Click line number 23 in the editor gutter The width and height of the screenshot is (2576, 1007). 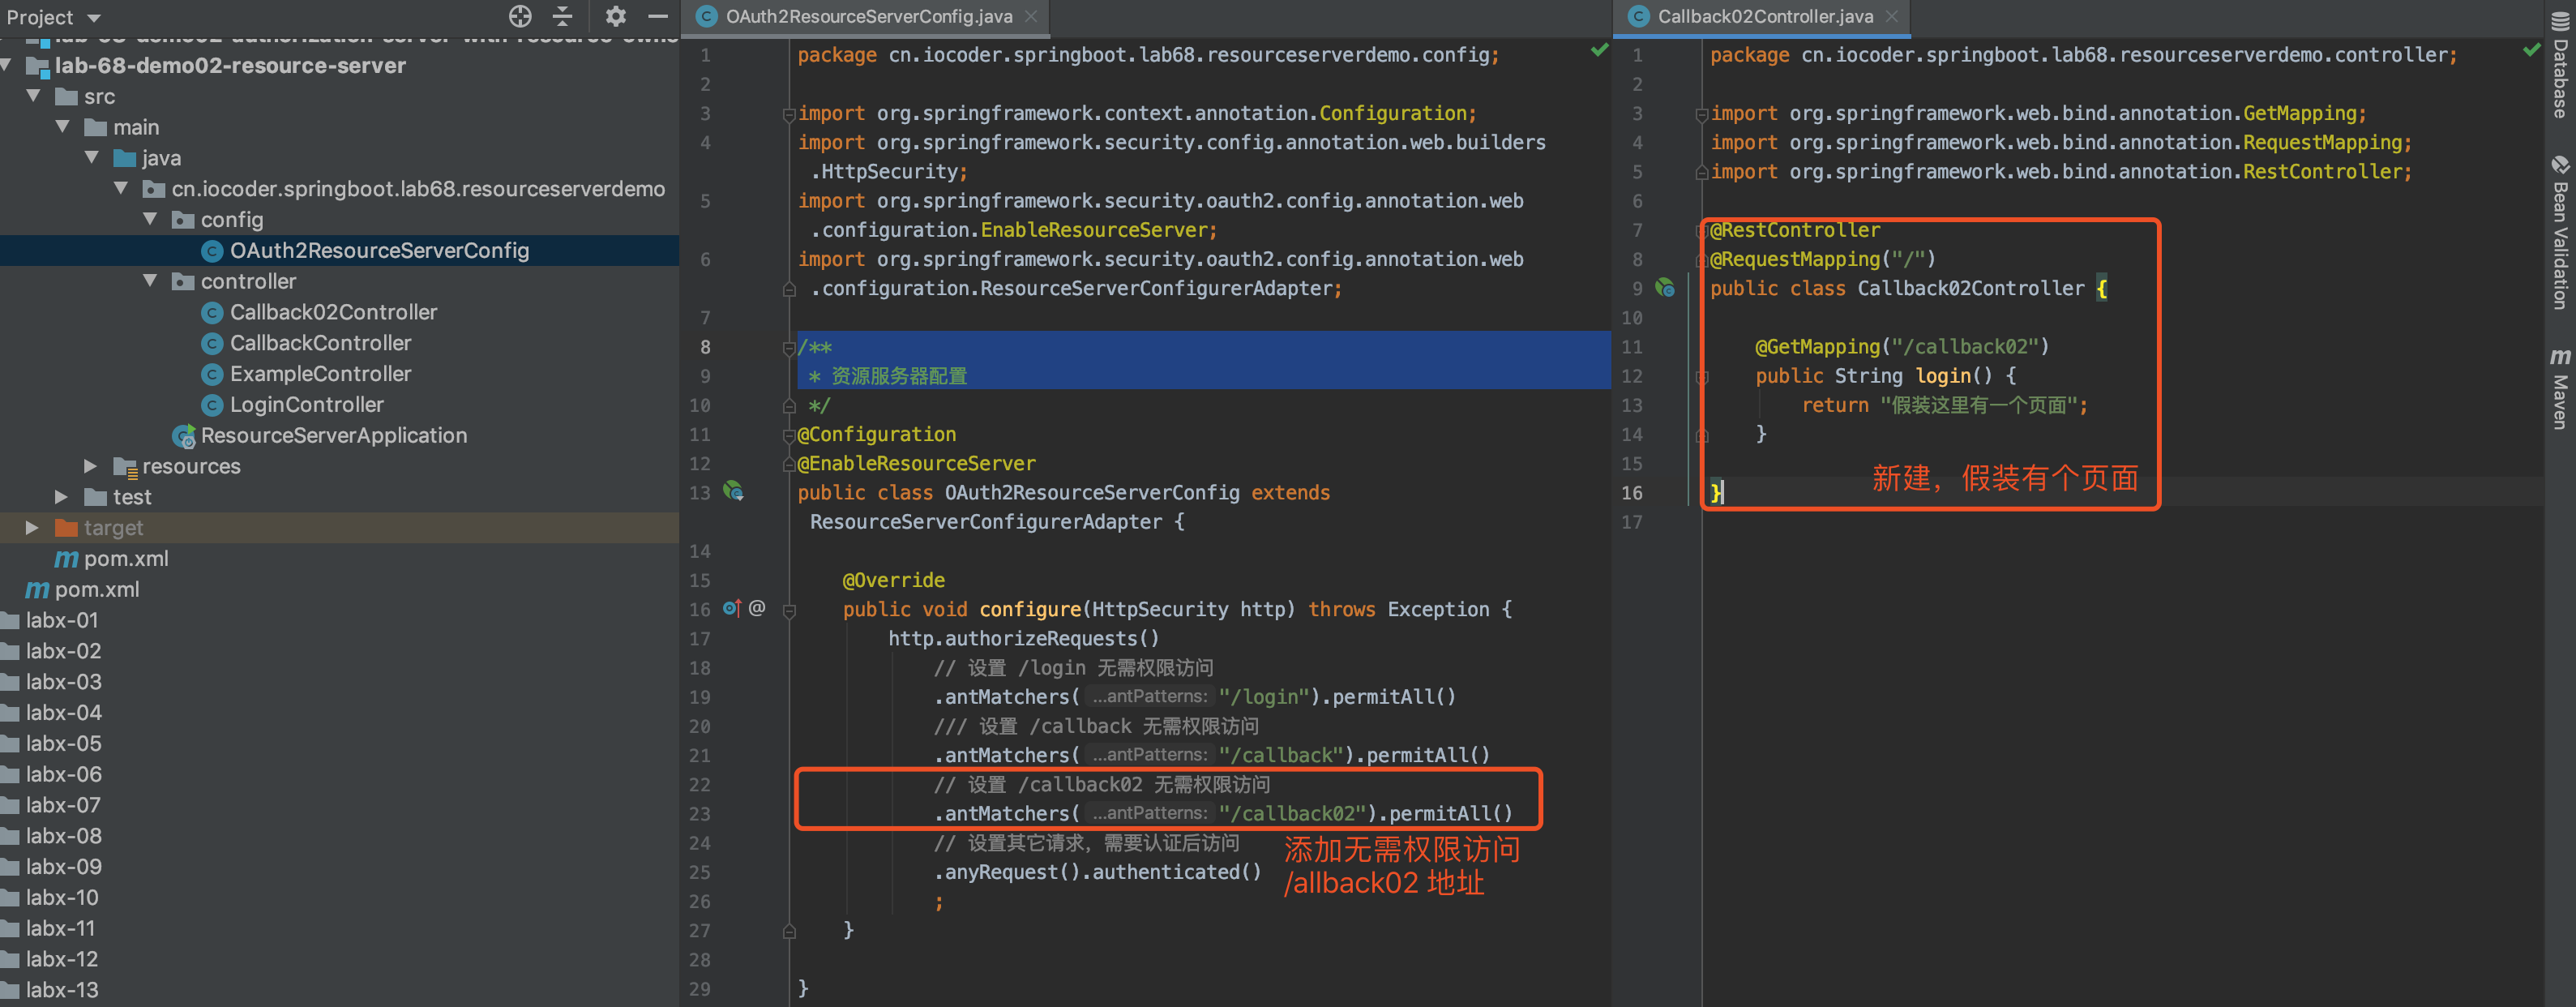[x=700, y=813]
